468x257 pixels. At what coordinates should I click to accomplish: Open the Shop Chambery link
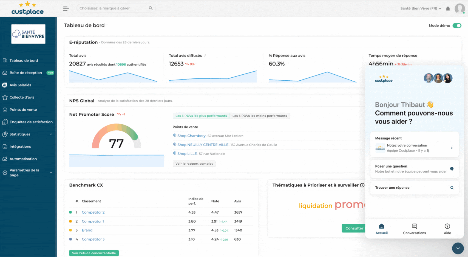point(191,136)
